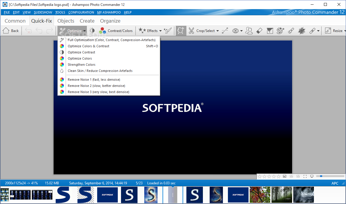
Task: Switch to the Create tab
Action: pos(87,21)
